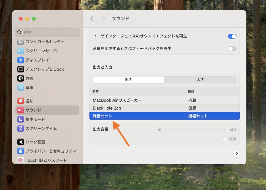The width and height of the screenshot is (266, 190).
Task: Open 通知 in the sidebar
Action: point(29,101)
